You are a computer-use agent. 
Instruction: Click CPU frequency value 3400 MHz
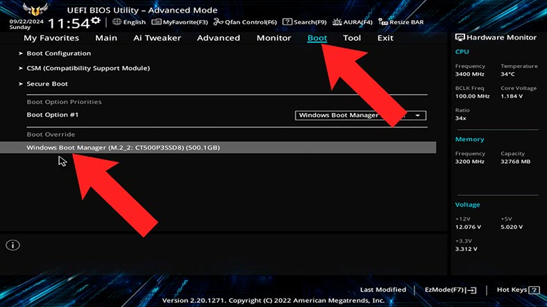click(x=469, y=74)
